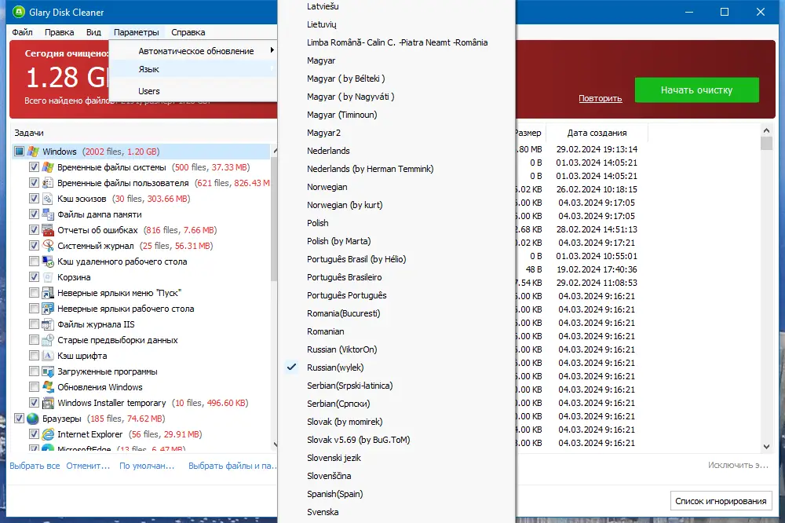Choose Polish (by Marta) language

[x=339, y=241]
